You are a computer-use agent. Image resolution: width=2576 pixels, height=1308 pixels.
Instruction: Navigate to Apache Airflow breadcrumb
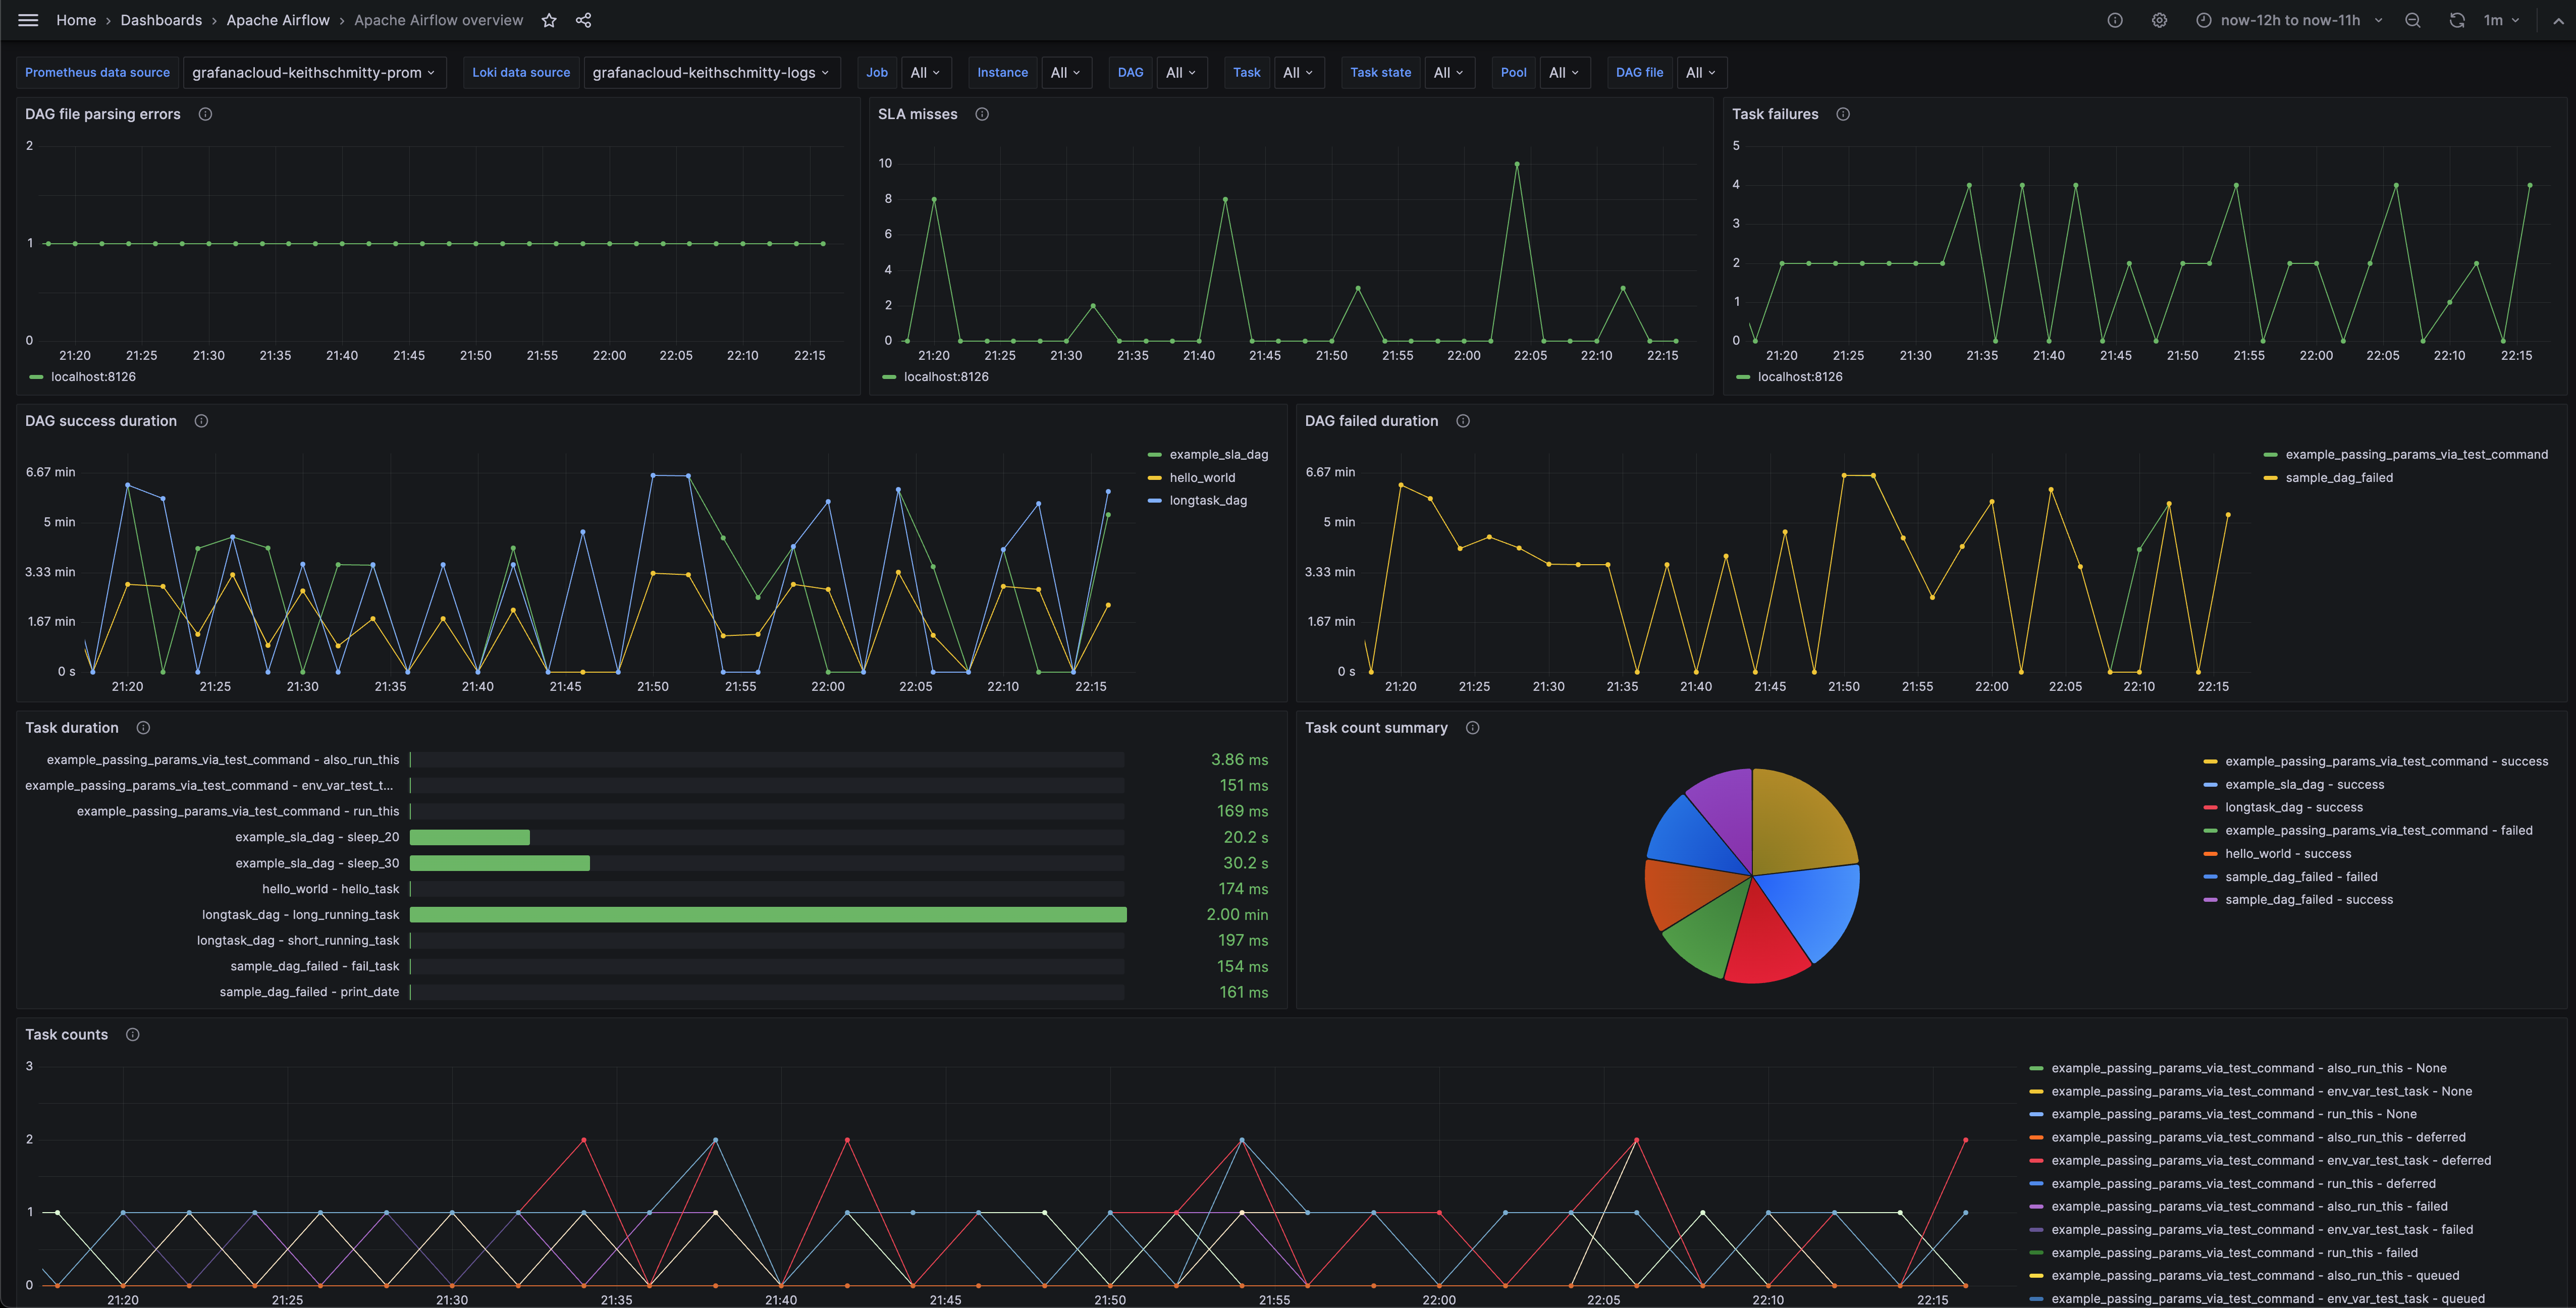(277, 20)
